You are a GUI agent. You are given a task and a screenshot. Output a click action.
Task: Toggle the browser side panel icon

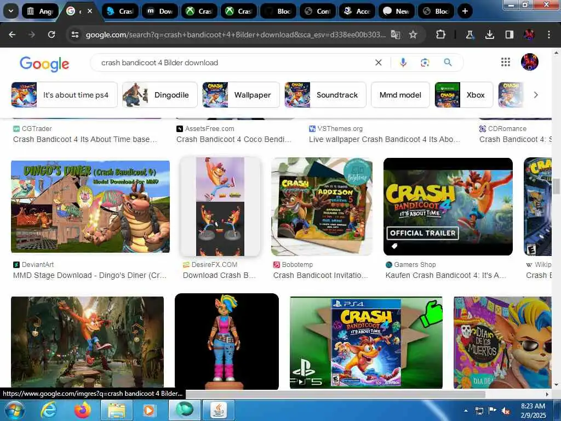(510, 35)
